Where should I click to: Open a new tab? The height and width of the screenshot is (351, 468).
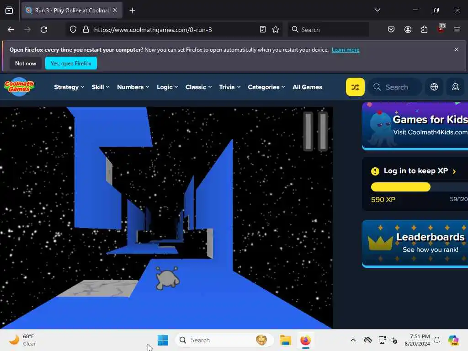132,11
